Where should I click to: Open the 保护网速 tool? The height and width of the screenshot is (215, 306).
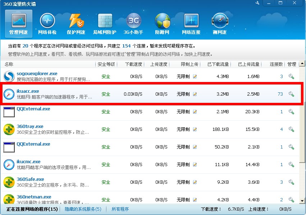point(76,24)
